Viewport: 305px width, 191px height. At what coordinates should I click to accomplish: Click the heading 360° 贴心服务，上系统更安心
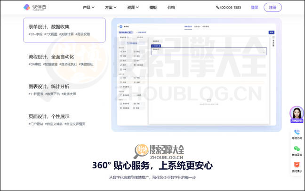pyautogui.click(x=152, y=166)
